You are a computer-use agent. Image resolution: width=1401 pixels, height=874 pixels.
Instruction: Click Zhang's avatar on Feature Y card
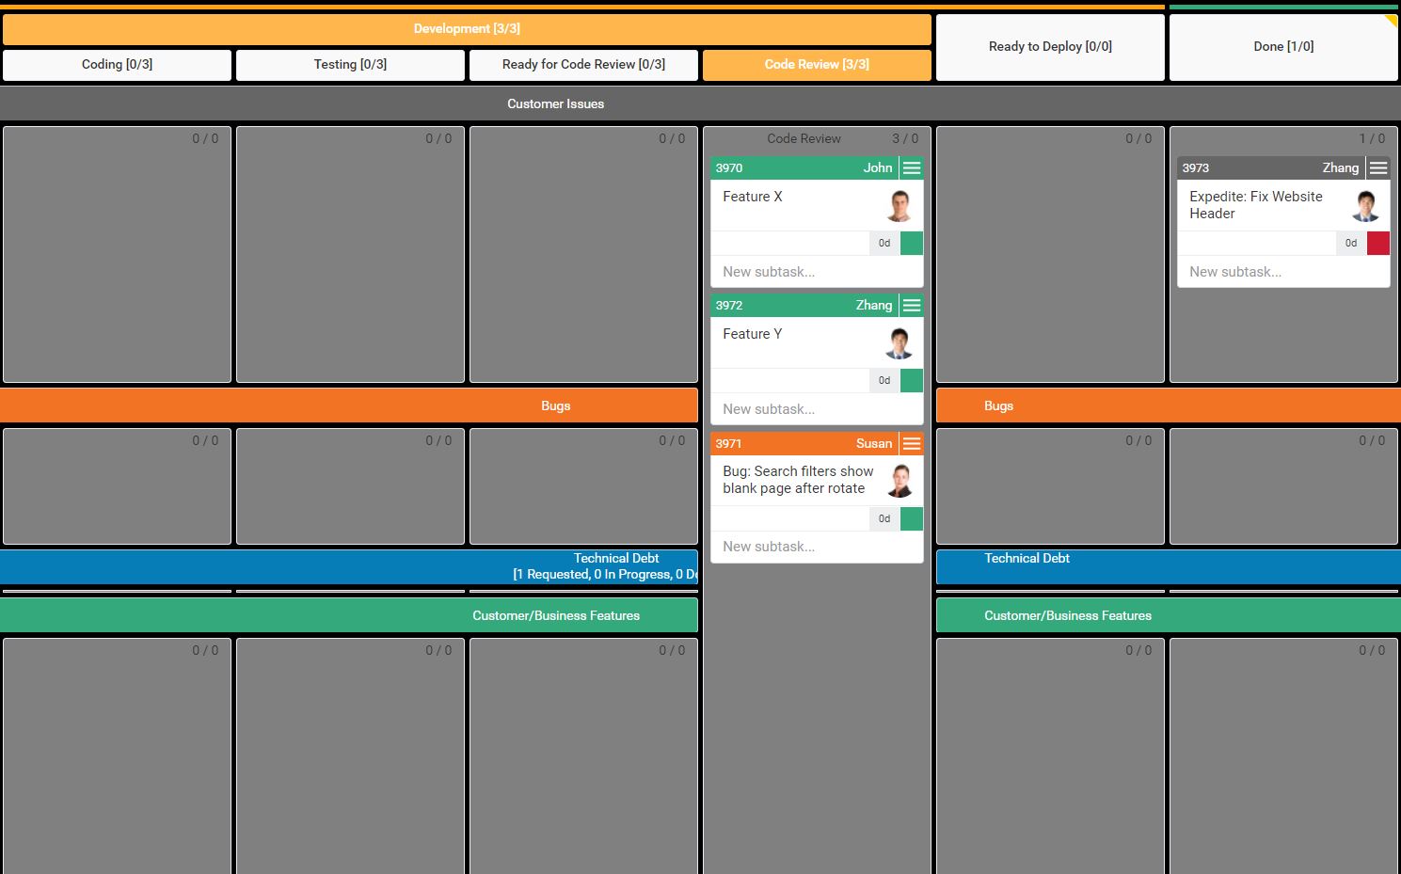coord(900,342)
